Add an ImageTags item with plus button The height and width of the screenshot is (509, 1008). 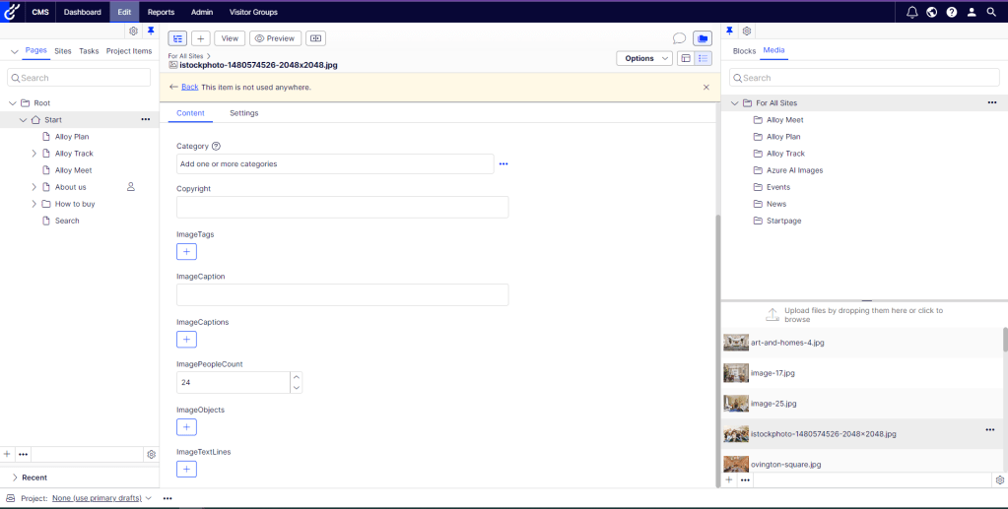[x=186, y=252]
